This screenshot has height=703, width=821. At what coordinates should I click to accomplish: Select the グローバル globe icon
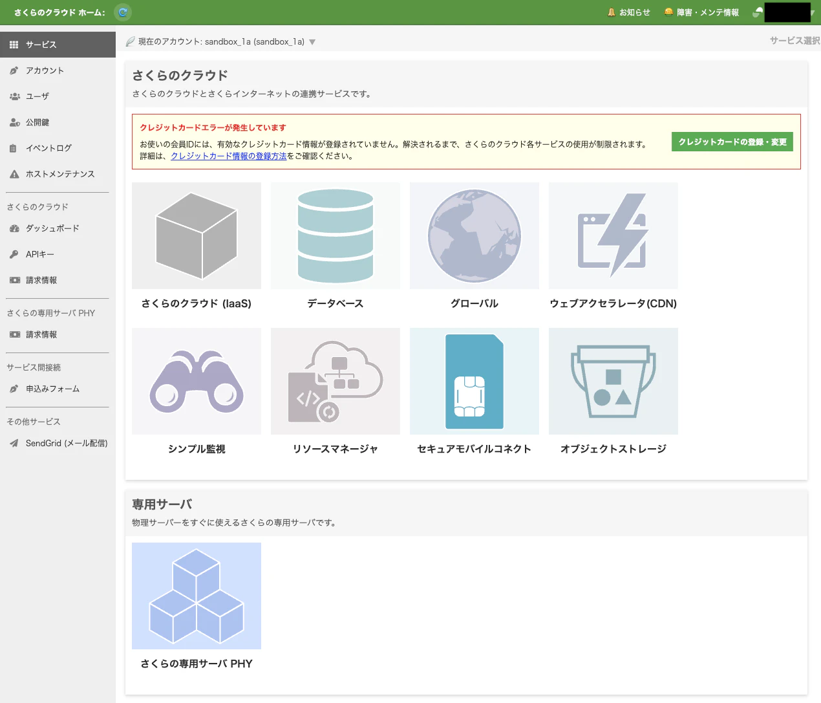pyautogui.click(x=474, y=235)
